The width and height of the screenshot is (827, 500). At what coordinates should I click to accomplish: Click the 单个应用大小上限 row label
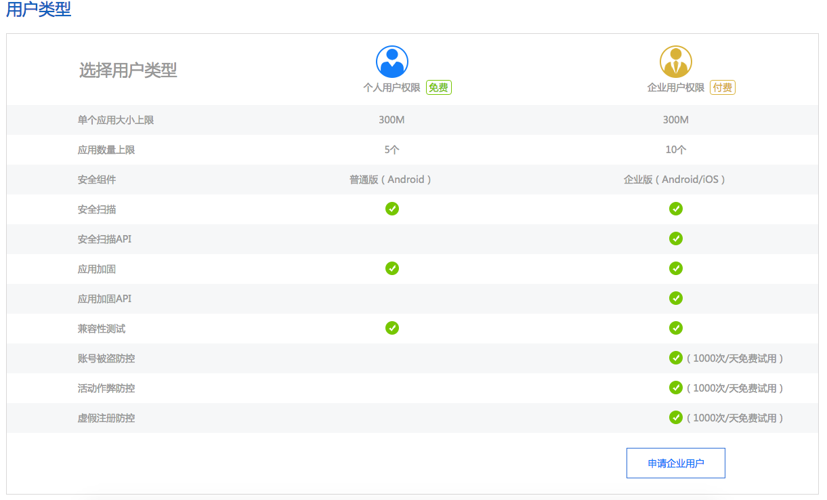(x=116, y=120)
